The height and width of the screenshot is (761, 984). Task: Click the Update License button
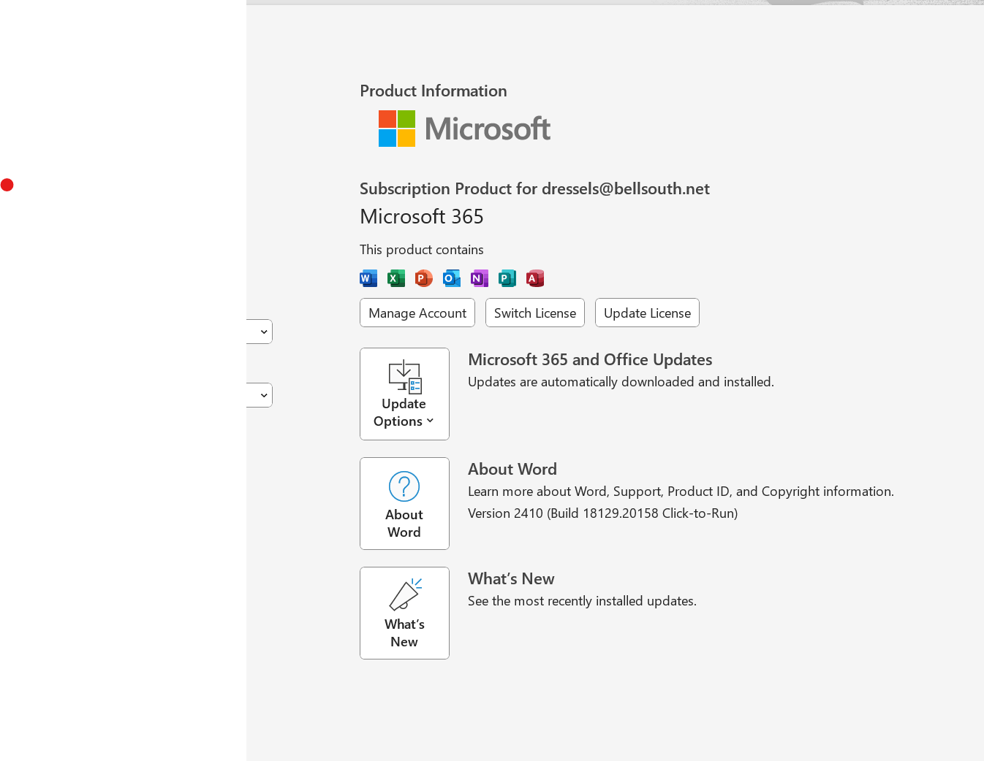click(647, 313)
